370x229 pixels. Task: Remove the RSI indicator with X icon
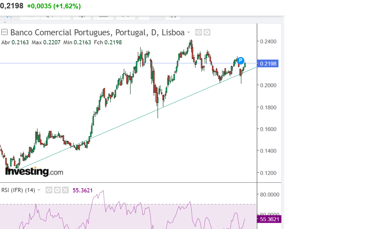65,190
